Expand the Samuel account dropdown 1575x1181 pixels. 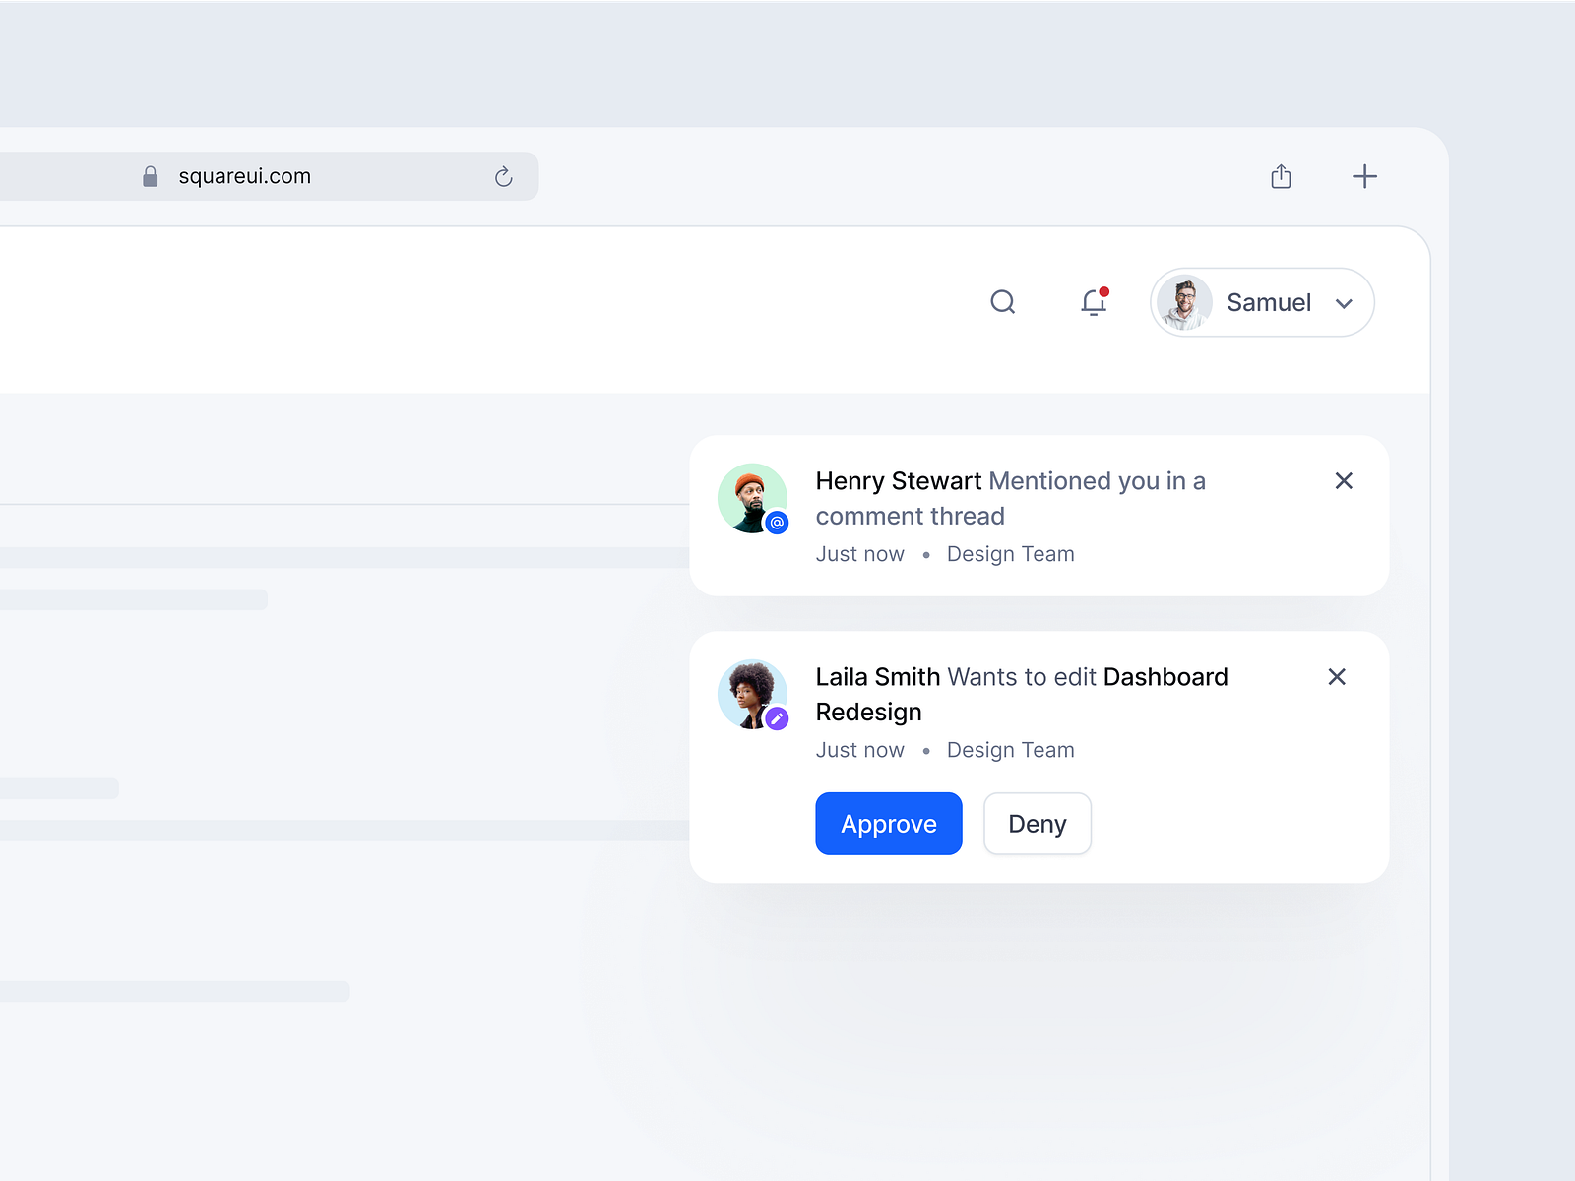tap(1344, 303)
